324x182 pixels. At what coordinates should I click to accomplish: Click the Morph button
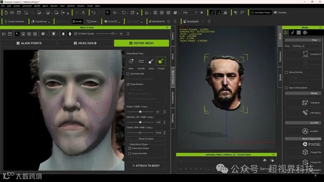point(92,21)
